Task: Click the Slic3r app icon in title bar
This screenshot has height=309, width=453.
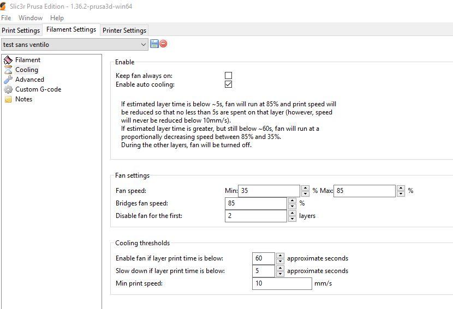Action: tap(3, 6)
